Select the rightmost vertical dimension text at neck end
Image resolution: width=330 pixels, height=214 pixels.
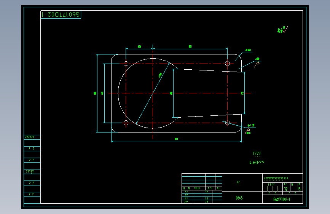pyautogui.click(x=242, y=93)
